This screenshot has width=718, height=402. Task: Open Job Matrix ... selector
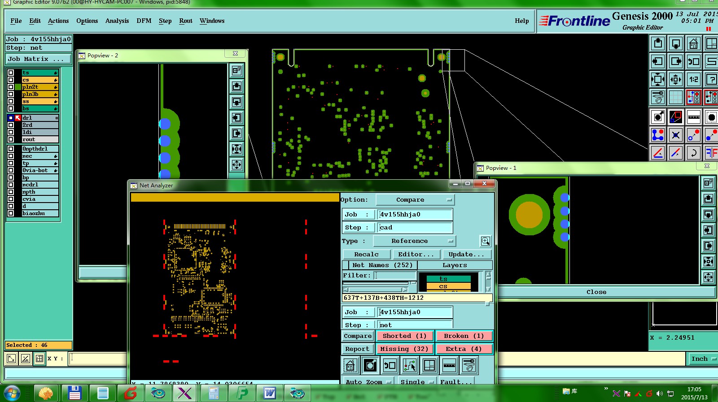(38, 59)
